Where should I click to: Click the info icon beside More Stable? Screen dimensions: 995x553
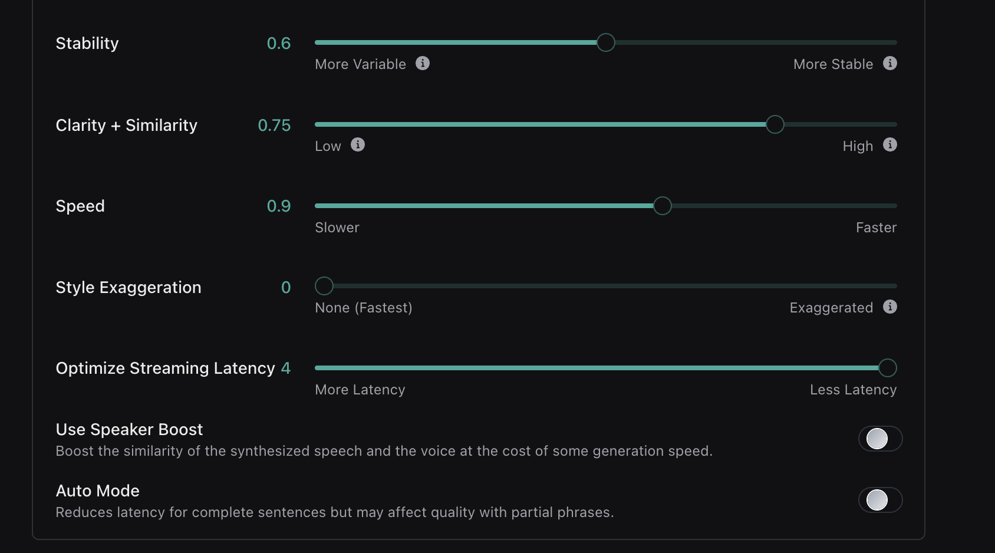(890, 63)
